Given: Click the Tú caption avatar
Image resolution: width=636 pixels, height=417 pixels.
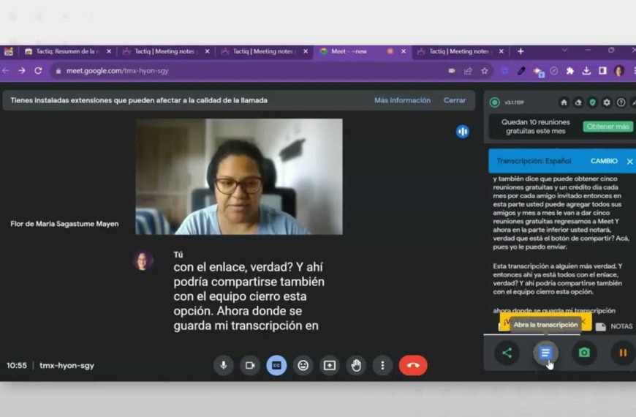Looking at the screenshot, I should [x=143, y=260].
